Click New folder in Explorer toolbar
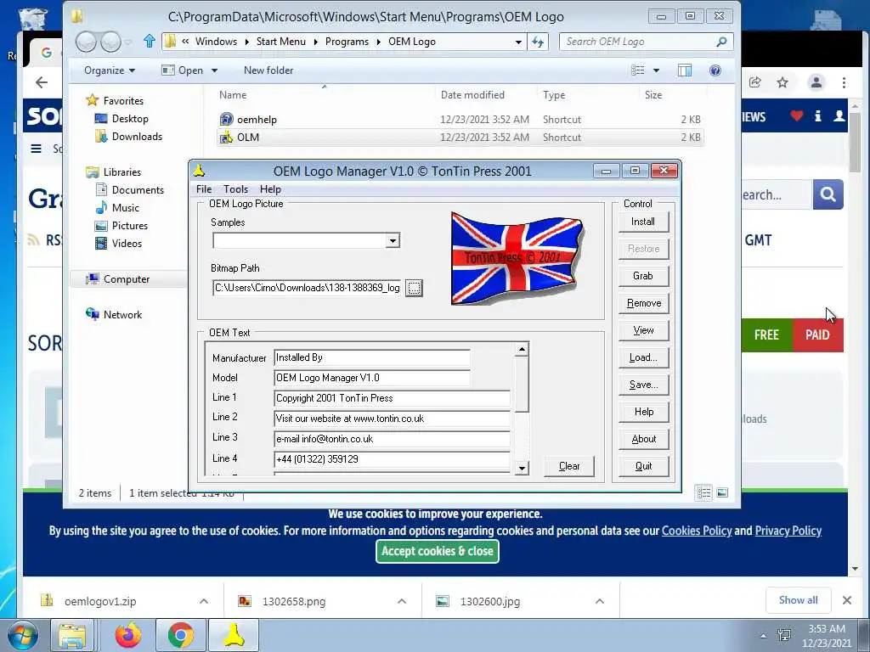The image size is (870, 652). pyautogui.click(x=268, y=70)
